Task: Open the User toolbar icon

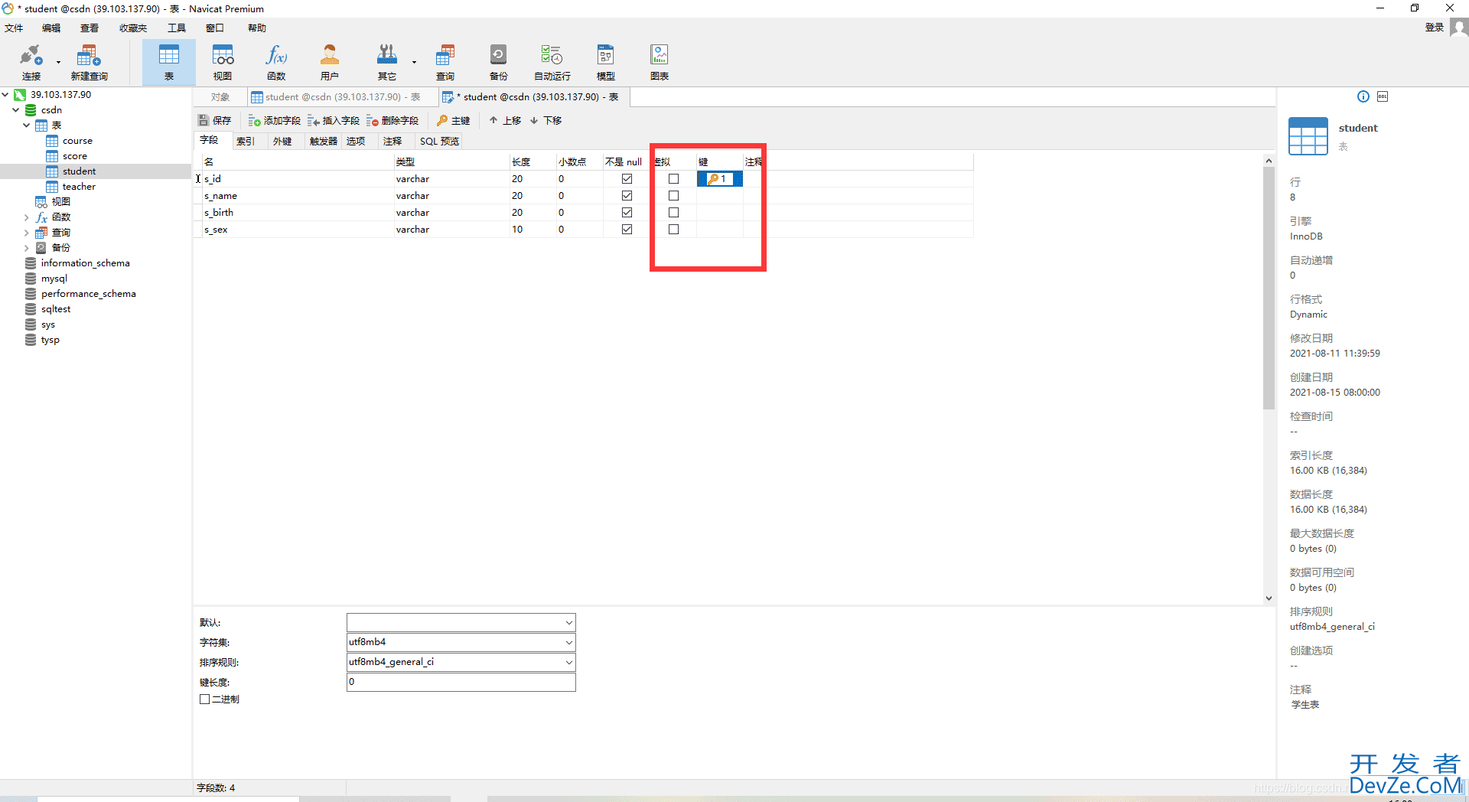Action: (x=330, y=61)
